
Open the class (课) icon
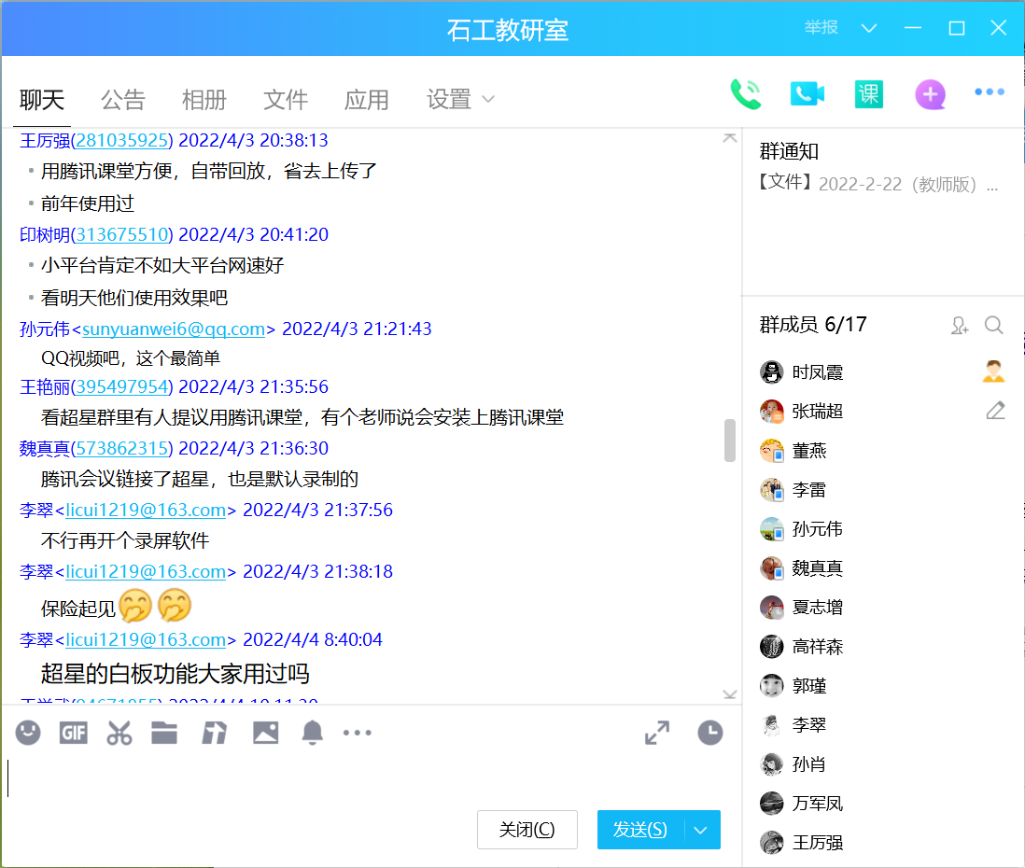pos(868,94)
